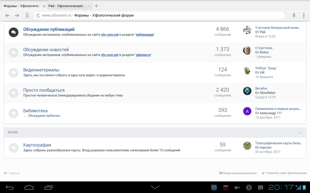Click the browser forward arrow
The image size is (310, 193).
(x=17, y=15)
